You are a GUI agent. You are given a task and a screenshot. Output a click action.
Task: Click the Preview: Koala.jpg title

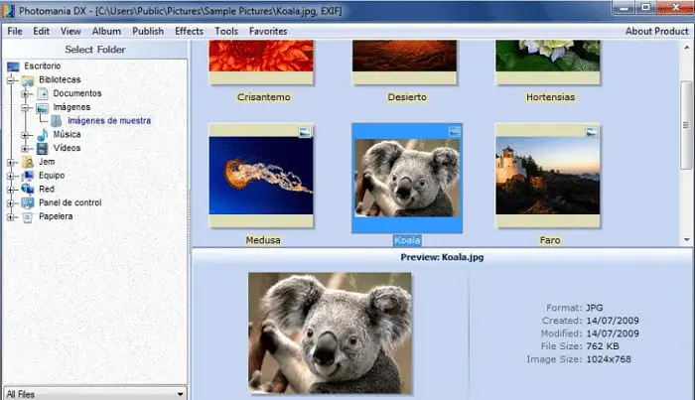[442, 257]
